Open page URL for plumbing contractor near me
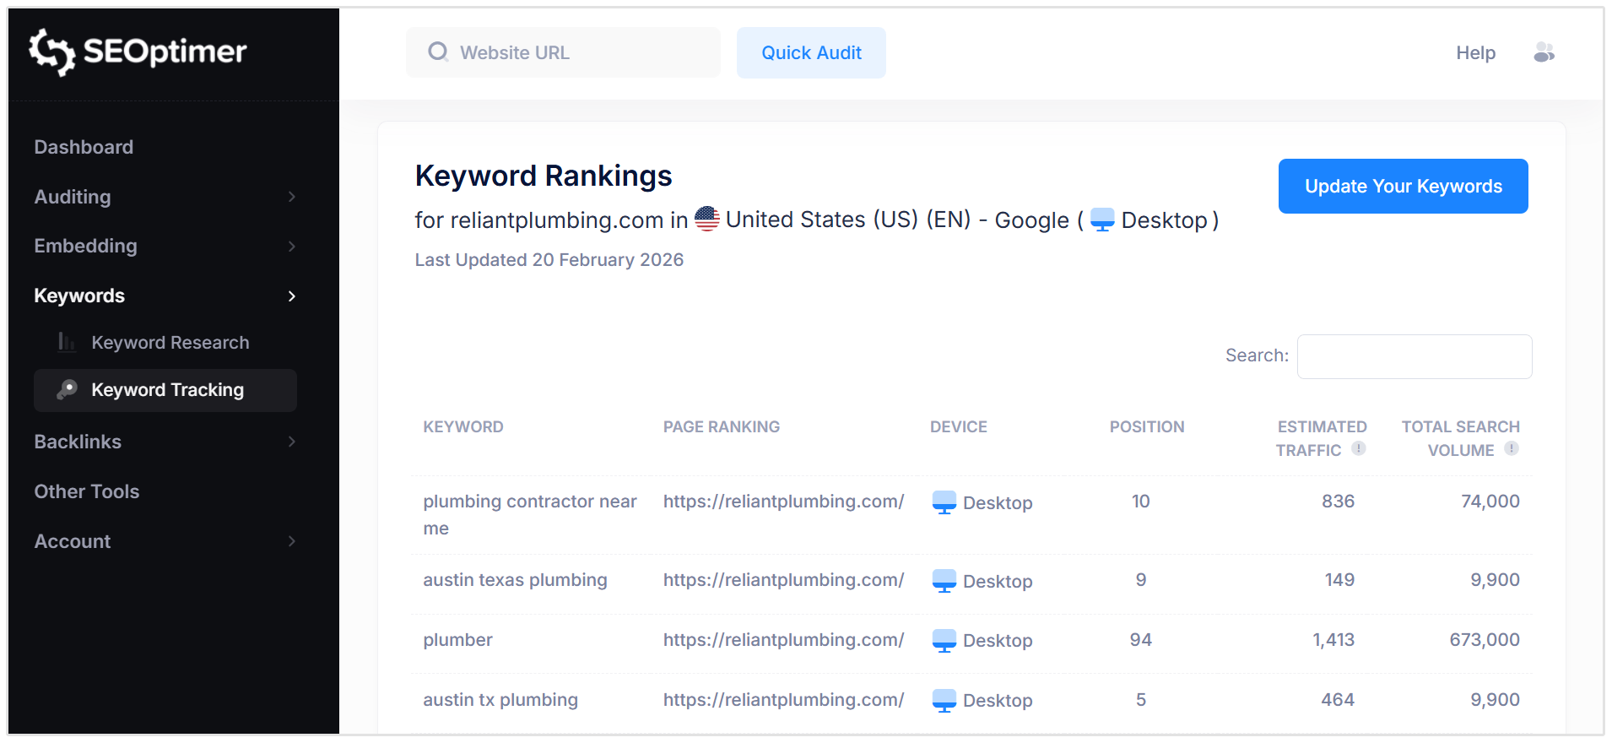 coord(783,502)
